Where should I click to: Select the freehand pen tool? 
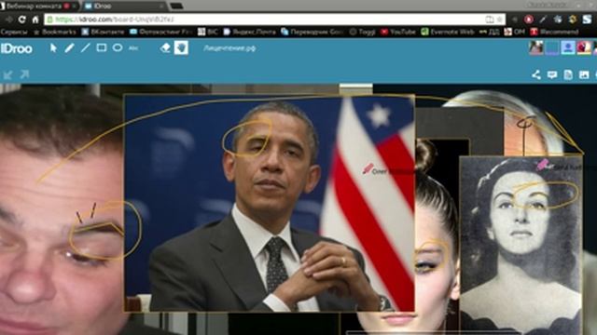69,47
